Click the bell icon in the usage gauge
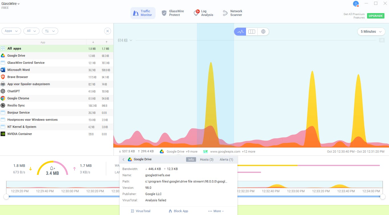 pos(53,168)
